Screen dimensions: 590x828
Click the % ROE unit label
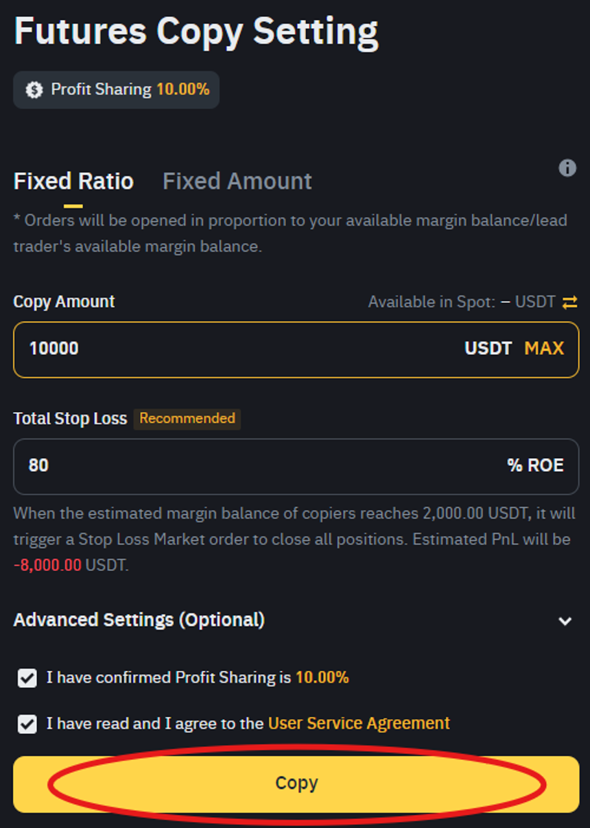(x=535, y=465)
